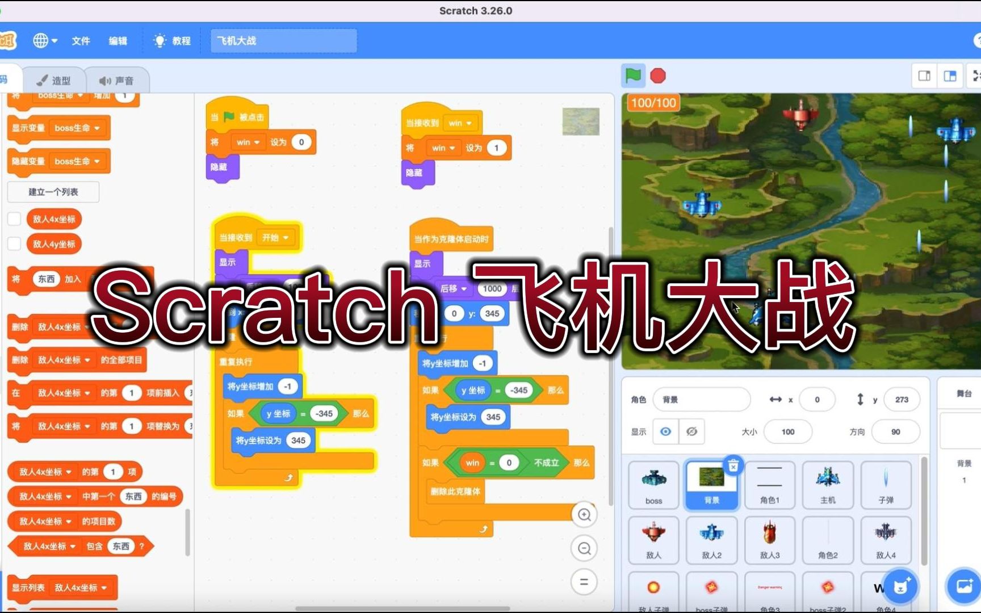Select the 敌人子弹 sprite

pyautogui.click(x=654, y=592)
